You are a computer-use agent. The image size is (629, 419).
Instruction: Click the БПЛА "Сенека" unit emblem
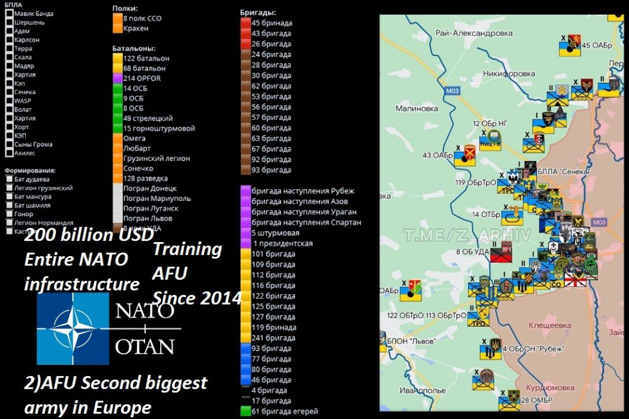coord(529,170)
